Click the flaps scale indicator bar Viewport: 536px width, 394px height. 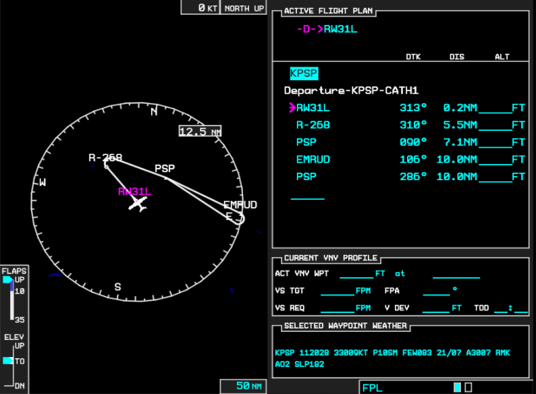(11, 300)
